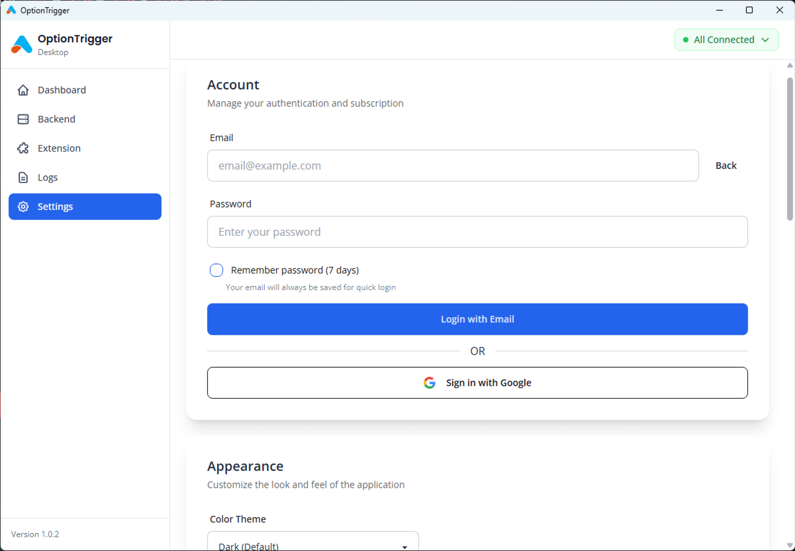This screenshot has width=795, height=551.
Task: Click the Extension puzzle piece icon
Action: (x=23, y=148)
